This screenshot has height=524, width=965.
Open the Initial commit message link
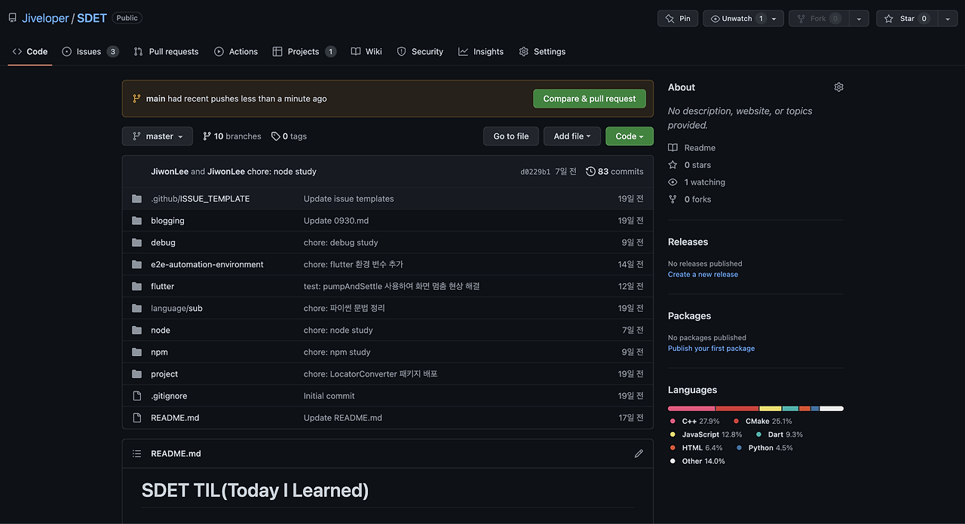pyautogui.click(x=329, y=395)
